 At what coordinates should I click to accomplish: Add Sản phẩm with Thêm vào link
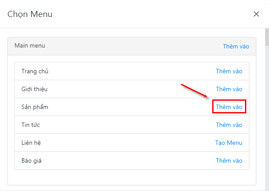tap(229, 107)
